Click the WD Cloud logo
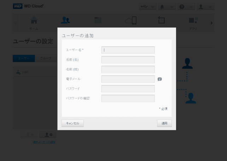This screenshot has height=161, width=227. (x=28, y=6)
